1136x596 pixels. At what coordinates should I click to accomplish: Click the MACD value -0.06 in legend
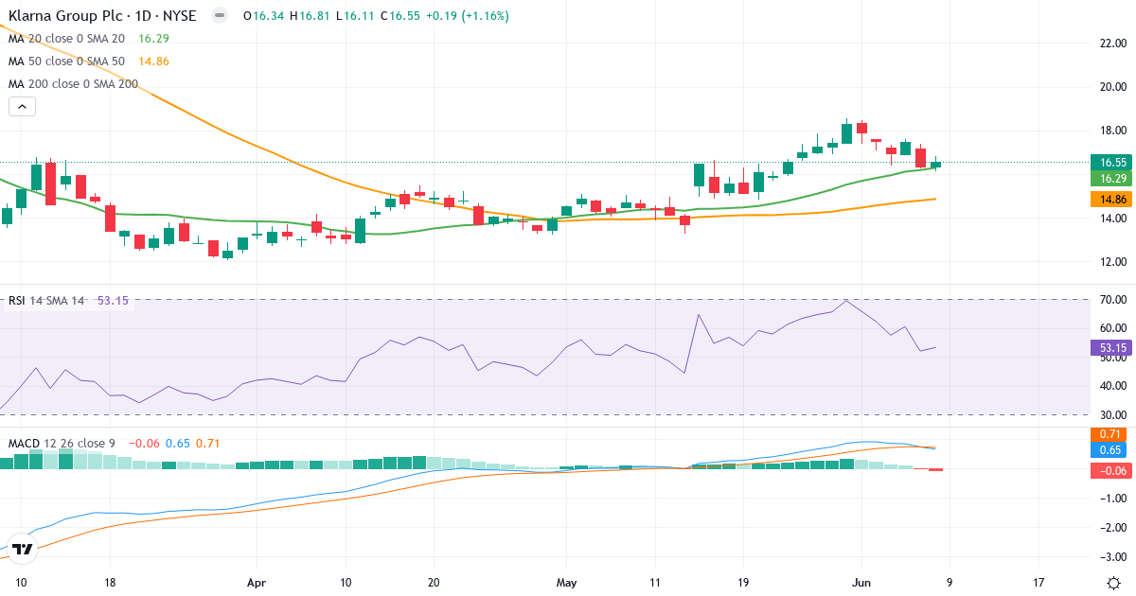click(145, 443)
